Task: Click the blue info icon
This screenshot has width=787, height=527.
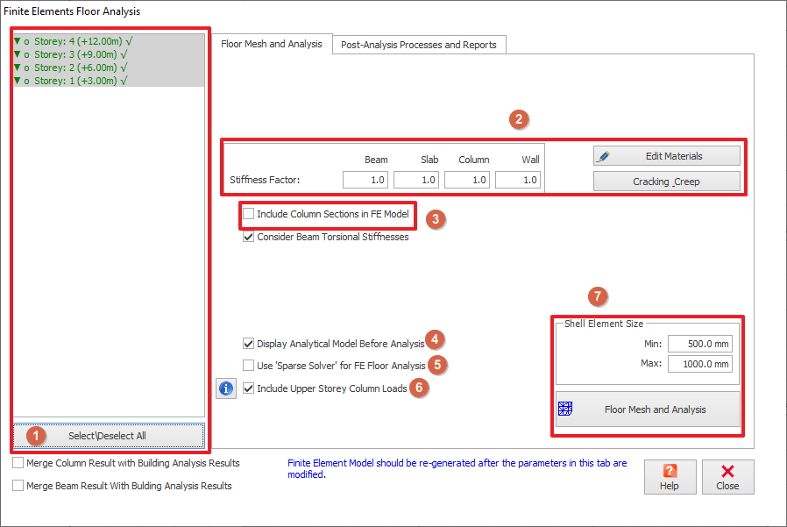Action: (x=226, y=388)
